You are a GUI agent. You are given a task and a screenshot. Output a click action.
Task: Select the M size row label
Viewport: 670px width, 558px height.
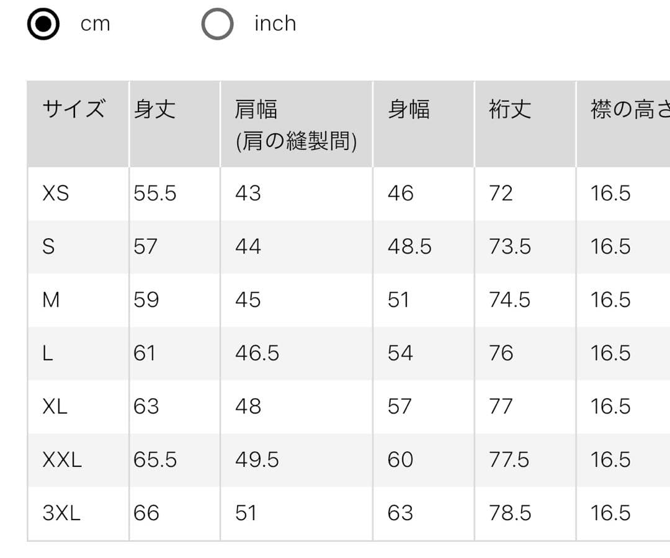pyautogui.click(x=51, y=299)
